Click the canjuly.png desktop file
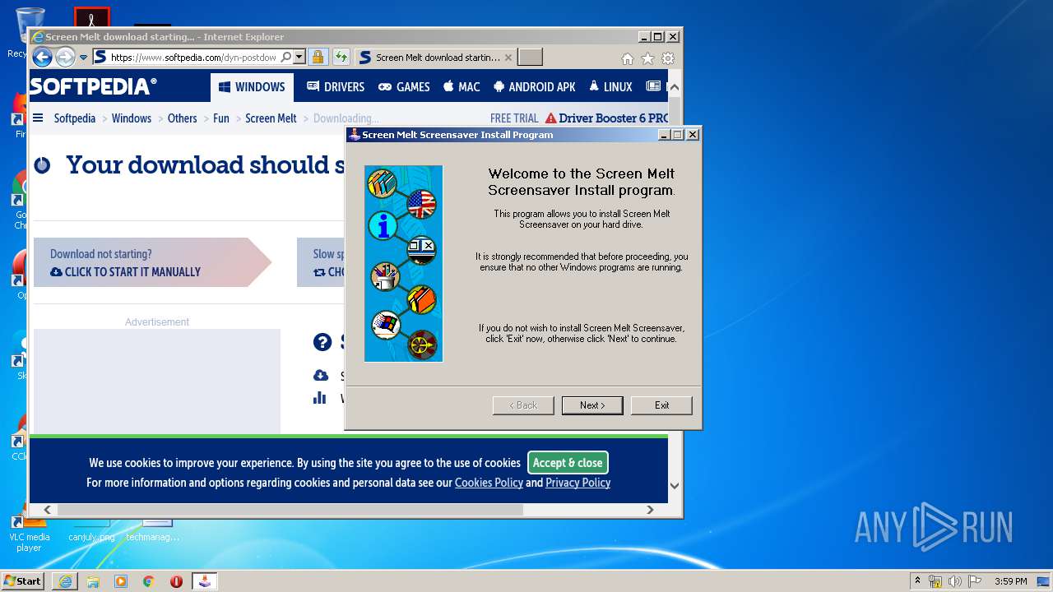 tap(91, 533)
